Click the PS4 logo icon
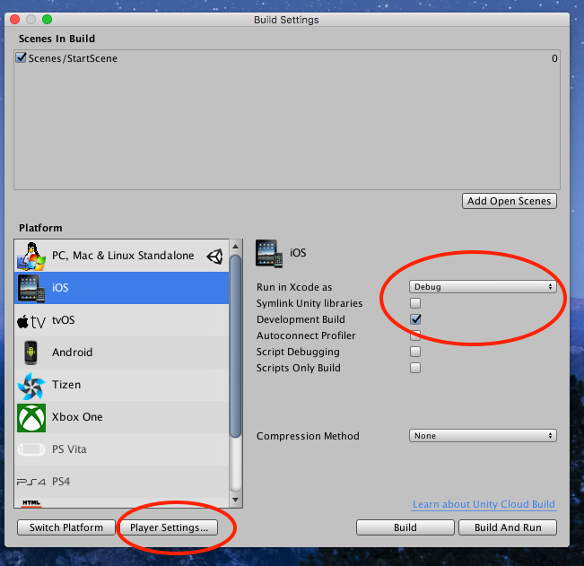Viewport: 584px width, 566px height. click(31, 482)
